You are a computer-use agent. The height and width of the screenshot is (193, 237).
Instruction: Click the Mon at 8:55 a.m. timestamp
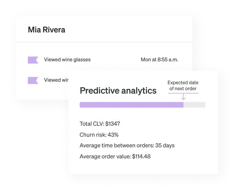point(159,59)
